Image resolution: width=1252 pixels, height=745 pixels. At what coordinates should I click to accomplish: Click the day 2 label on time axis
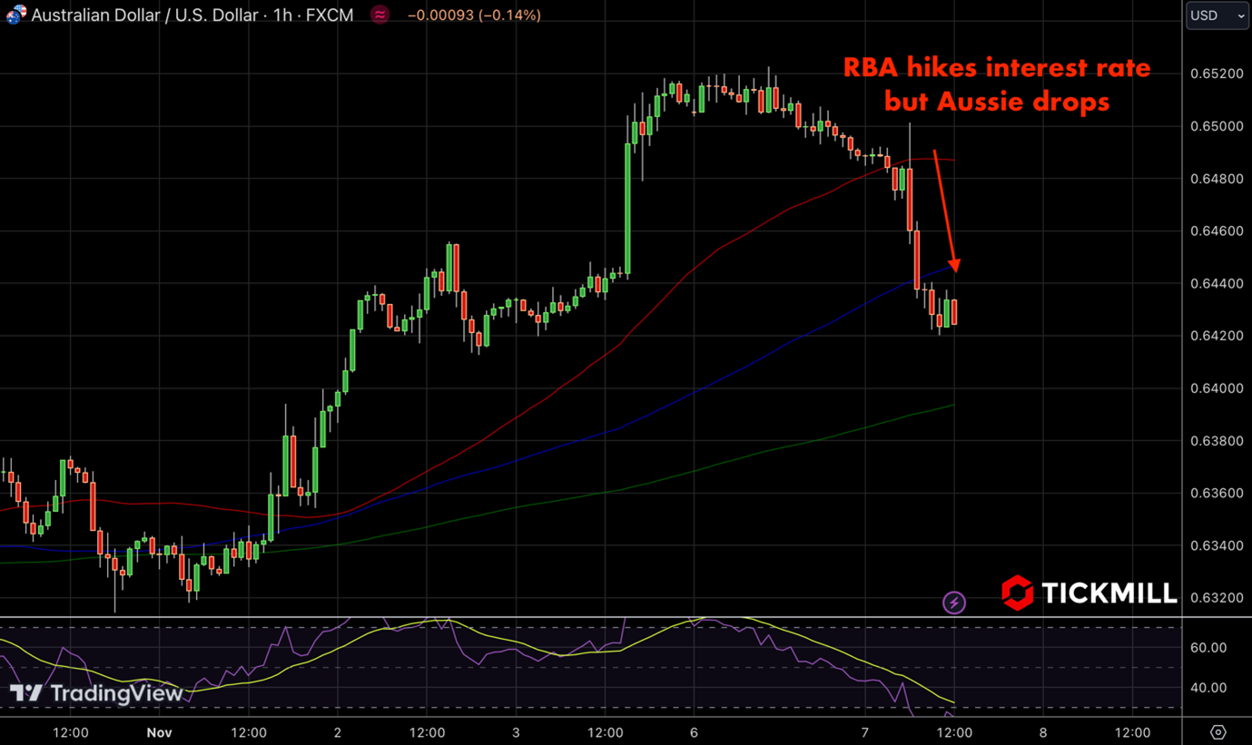click(x=338, y=732)
